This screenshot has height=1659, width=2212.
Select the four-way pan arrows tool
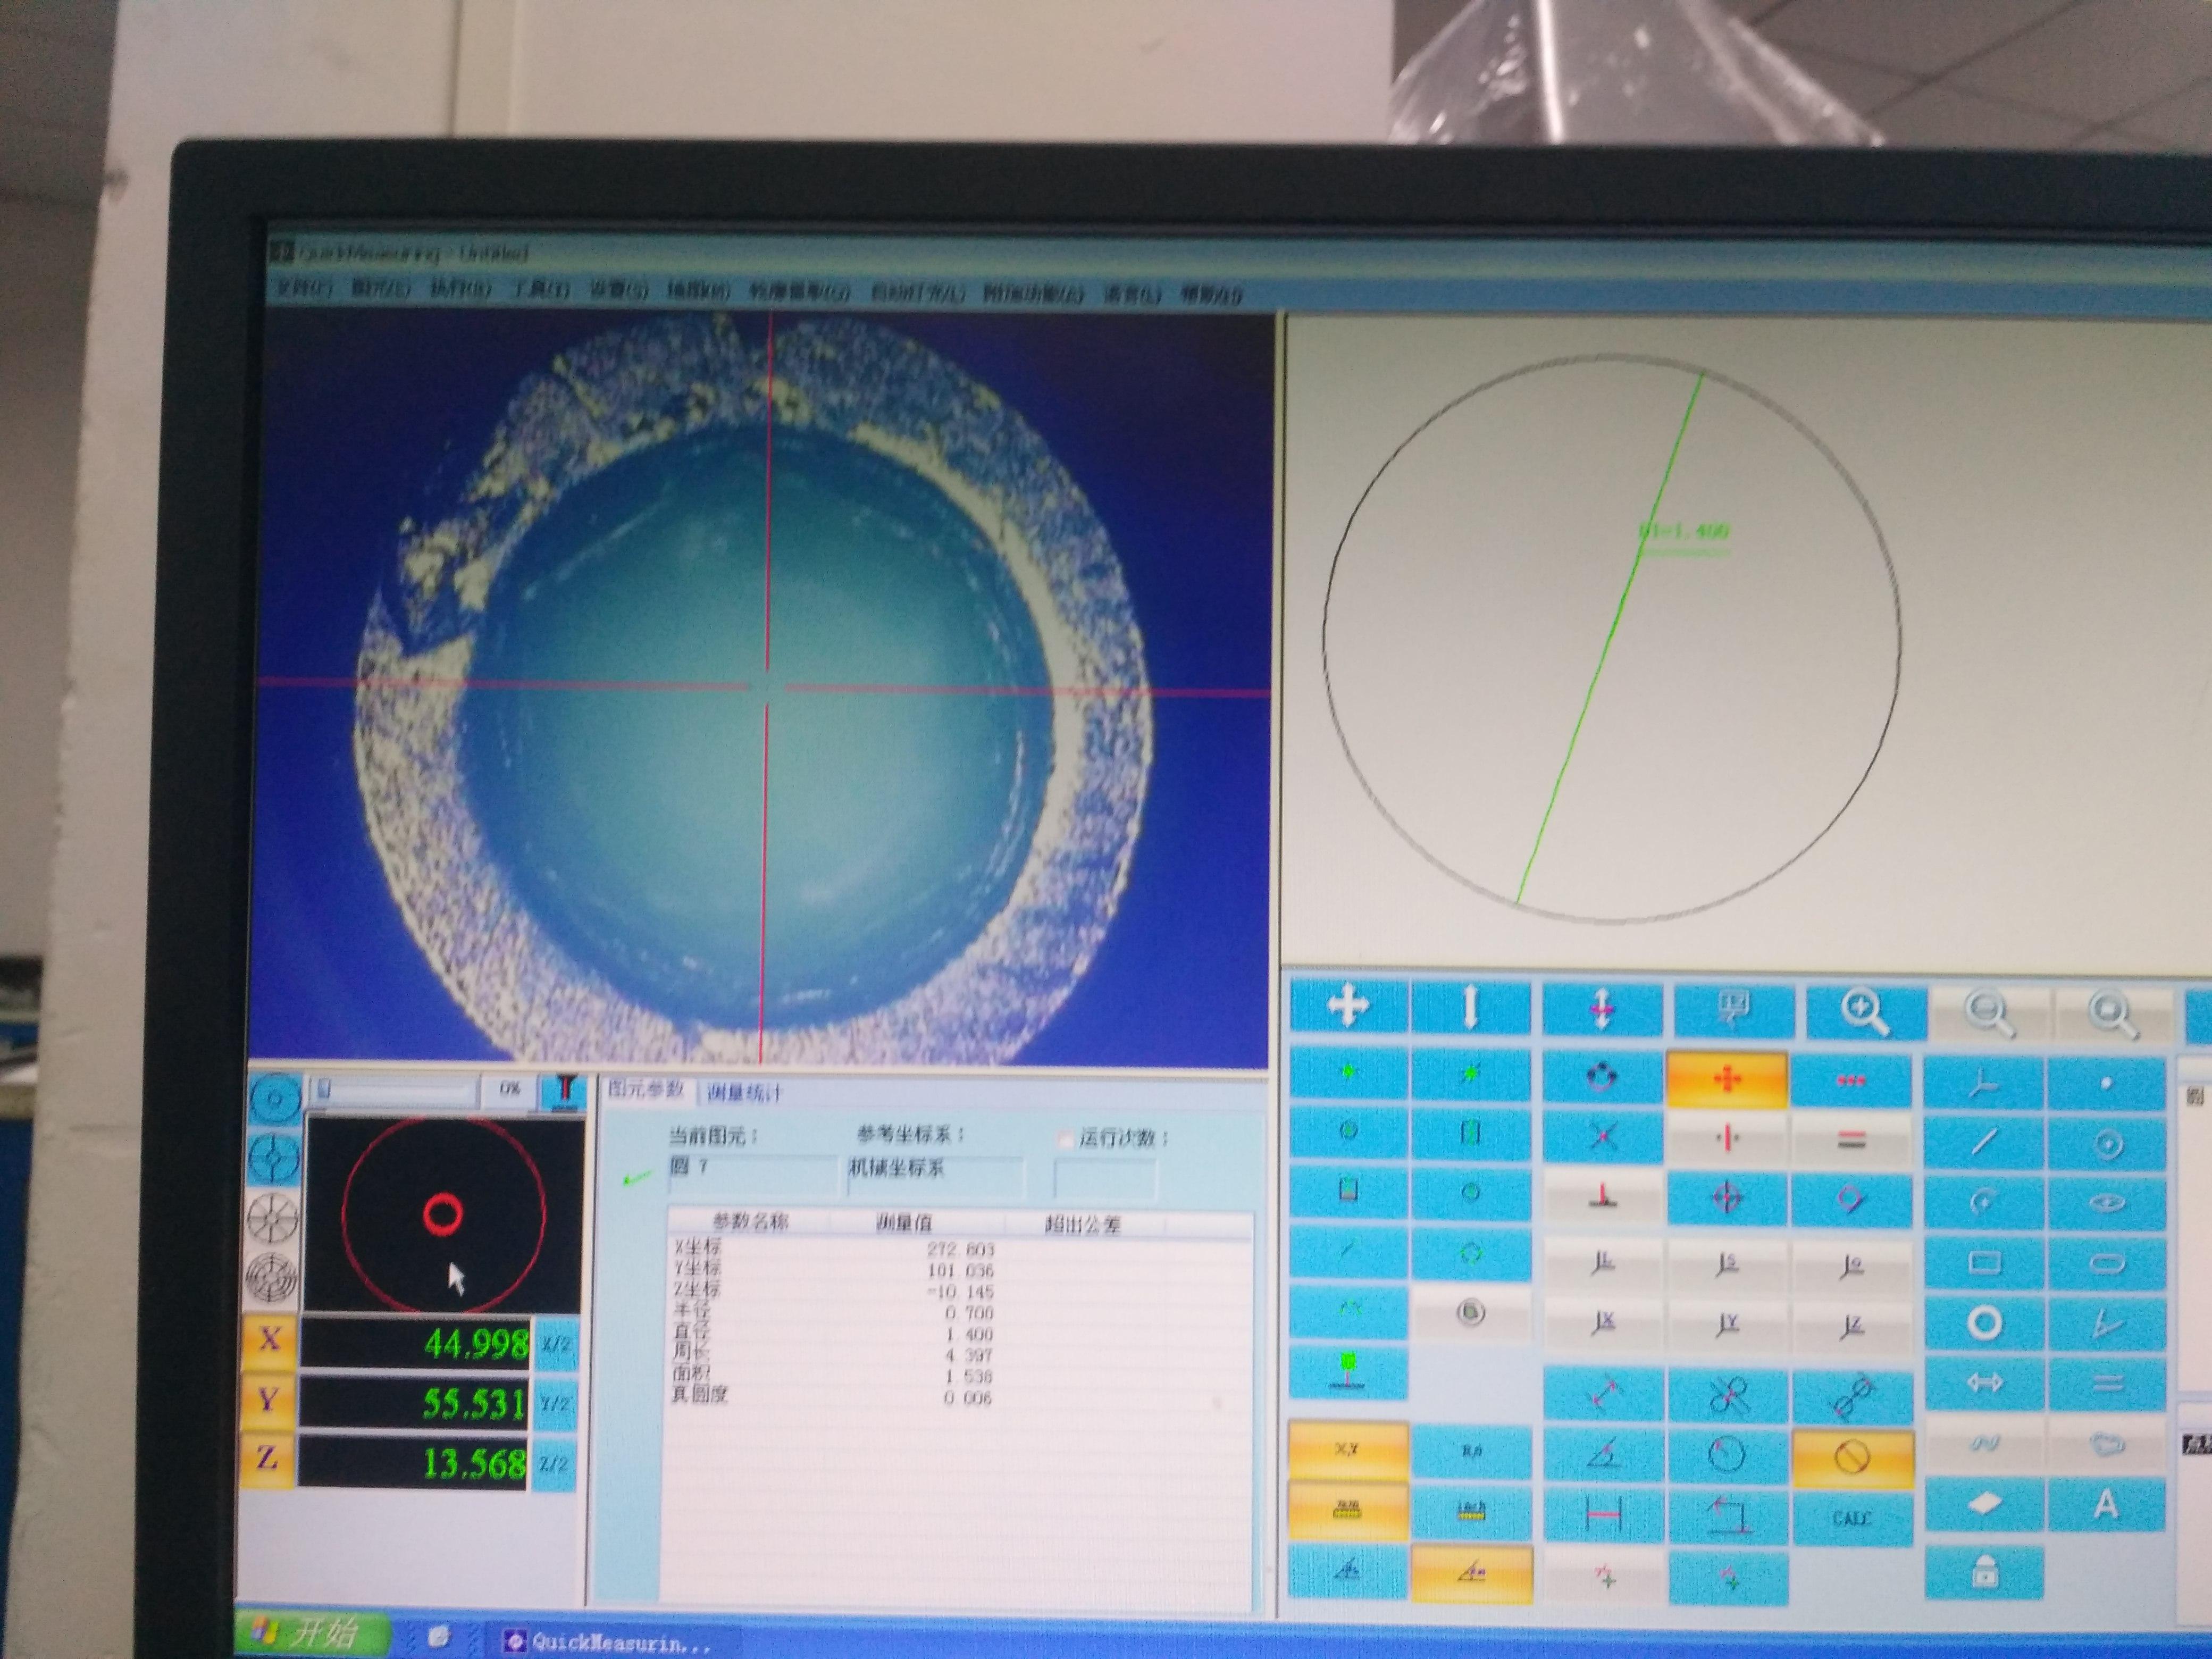(x=1348, y=1004)
